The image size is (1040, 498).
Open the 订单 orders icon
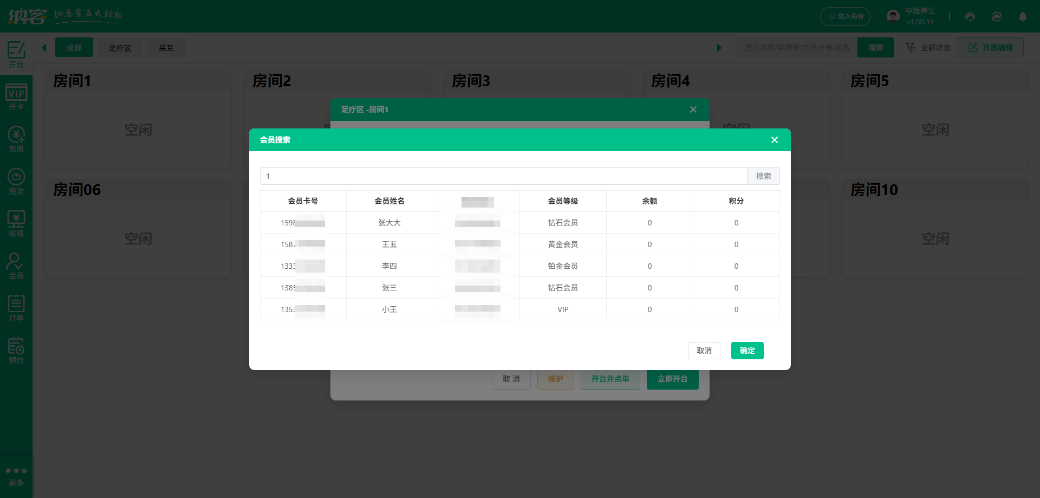(16, 308)
